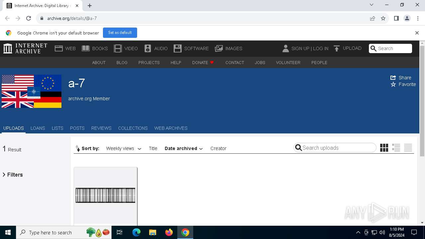This screenshot has height=239, width=425.
Task: Launch Firefox from taskbar
Action: coord(169,232)
